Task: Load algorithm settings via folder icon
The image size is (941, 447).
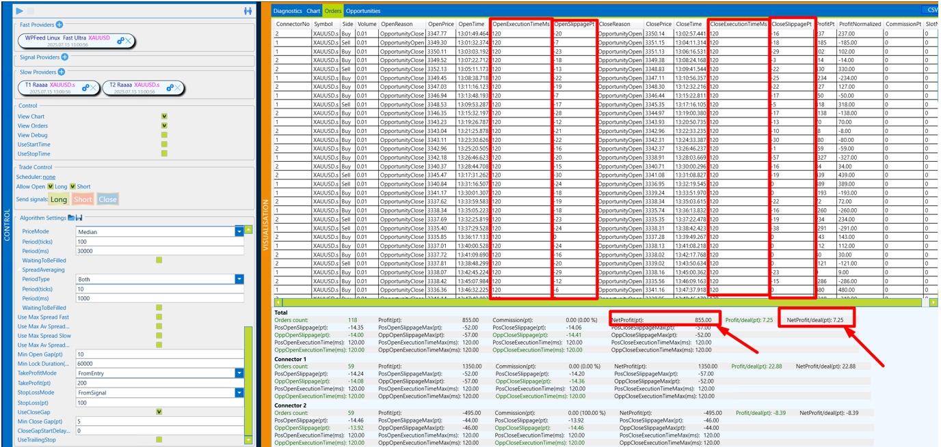Action: coord(71,218)
